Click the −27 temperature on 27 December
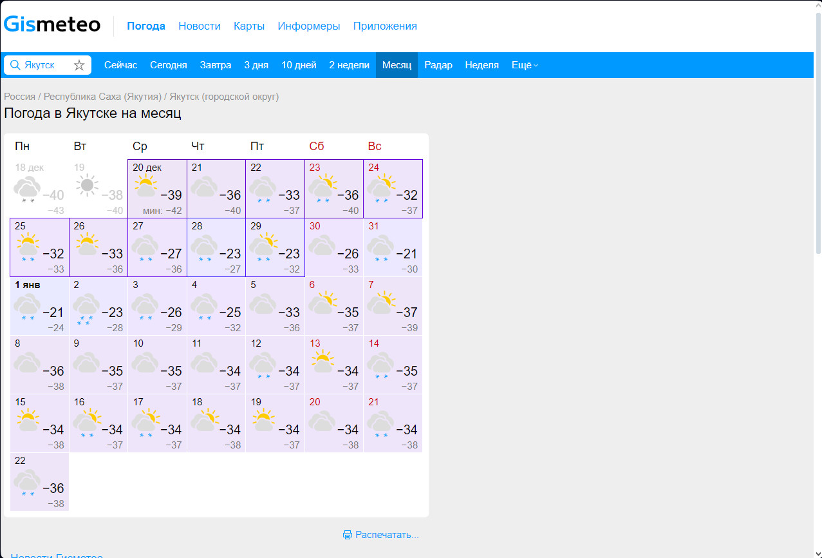 pos(171,254)
